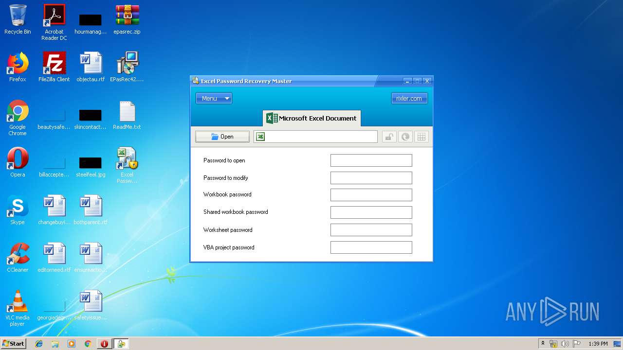Click the circular refresh toolbar icon
The width and height of the screenshot is (623, 350).
click(405, 137)
